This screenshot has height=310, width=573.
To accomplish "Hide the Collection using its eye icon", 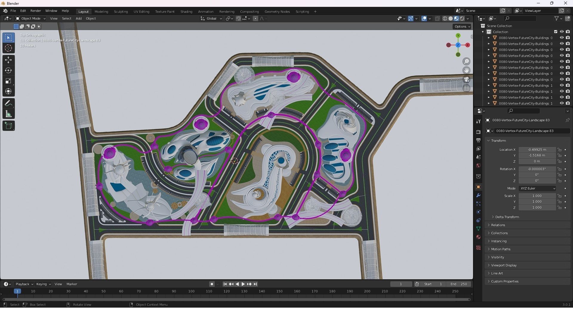I will coord(562,32).
